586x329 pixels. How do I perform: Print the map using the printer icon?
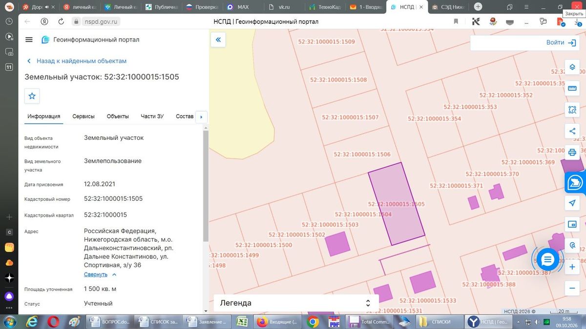coord(572,153)
